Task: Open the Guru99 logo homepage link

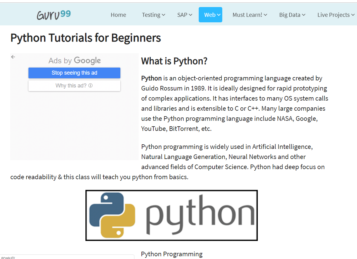Action: [54, 15]
